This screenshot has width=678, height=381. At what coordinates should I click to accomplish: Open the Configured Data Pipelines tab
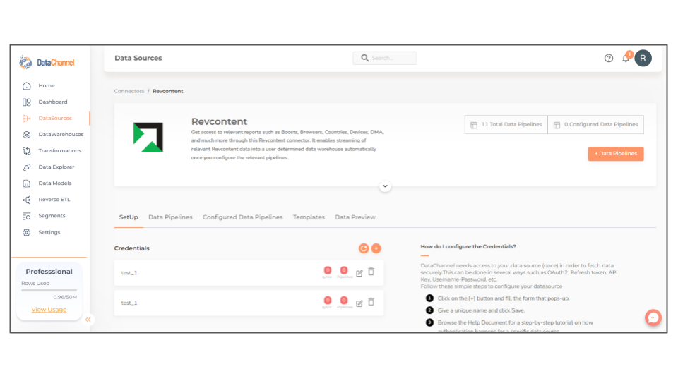tap(242, 217)
